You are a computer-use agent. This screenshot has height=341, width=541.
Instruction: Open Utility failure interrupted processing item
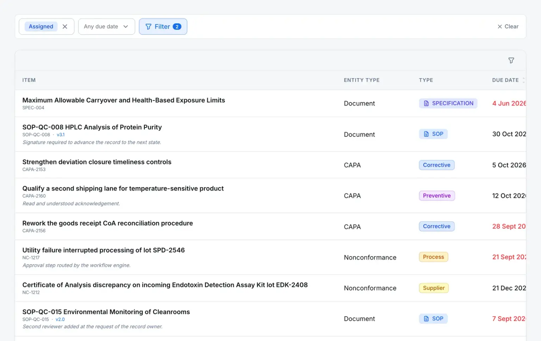pyautogui.click(x=104, y=250)
